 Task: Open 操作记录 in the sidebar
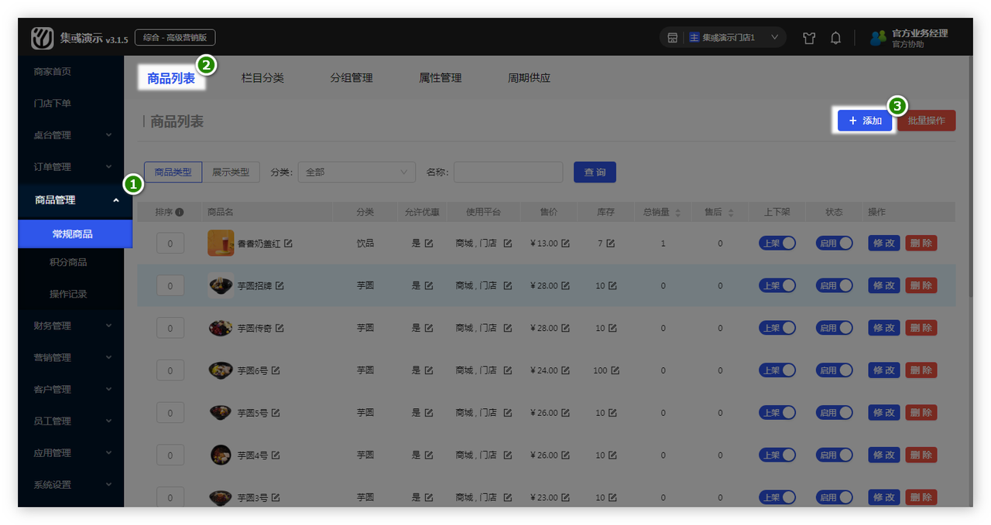(68, 294)
